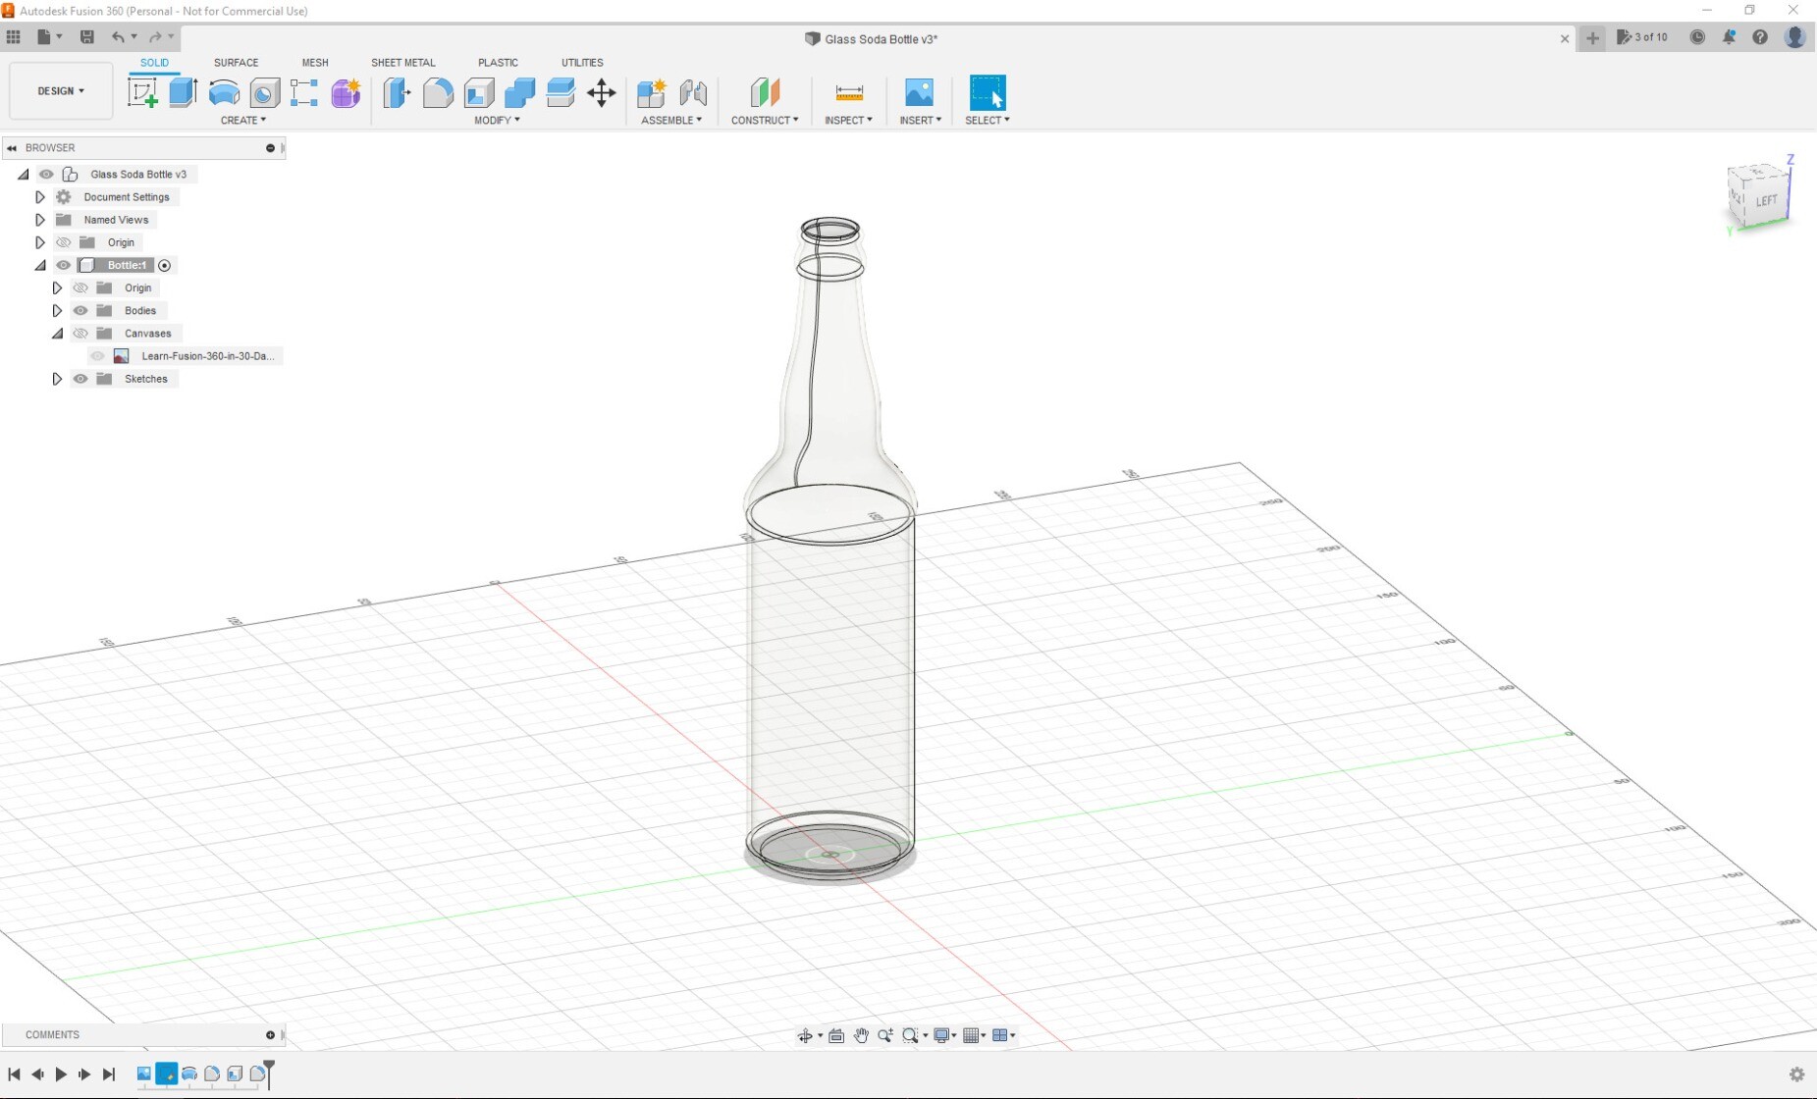Click the timeline play button
The image size is (1817, 1099).
click(x=61, y=1074)
